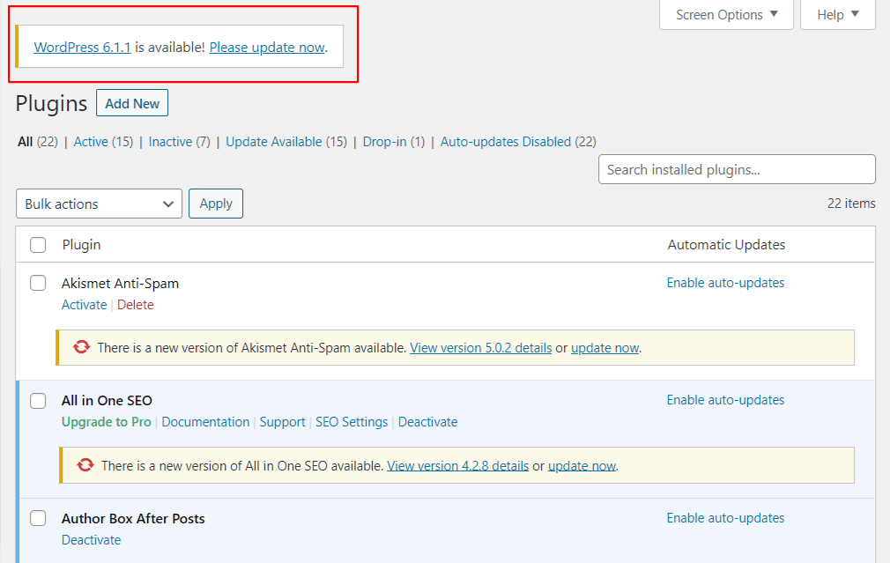Tick the select-all Plugin header checkbox
Viewport: 890px width, 563px height.
[x=38, y=245]
